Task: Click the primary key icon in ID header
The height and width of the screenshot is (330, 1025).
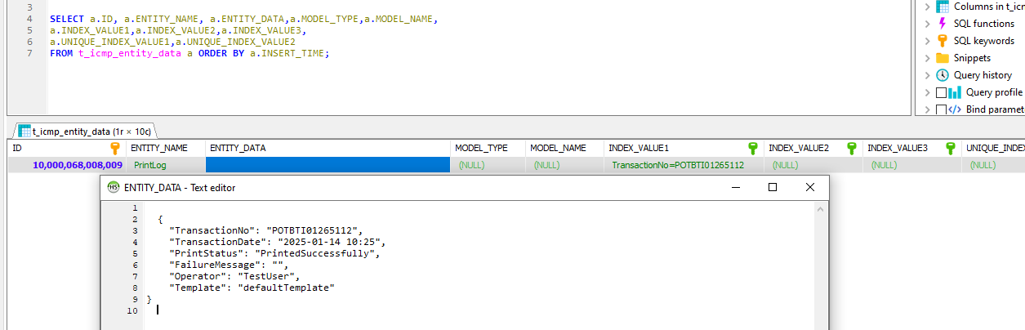Action: (114, 148)
